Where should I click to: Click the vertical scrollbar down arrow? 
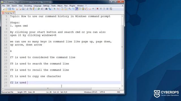[122, 86]
